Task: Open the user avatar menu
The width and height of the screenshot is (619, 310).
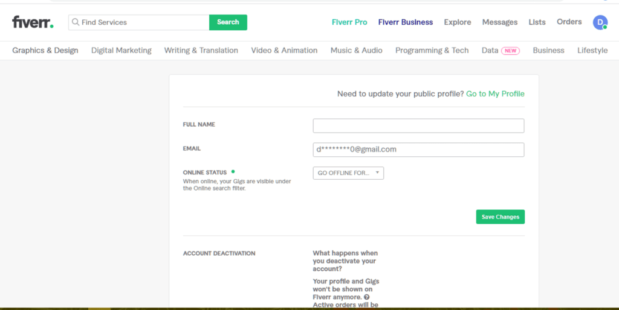Action: [600, 22]
